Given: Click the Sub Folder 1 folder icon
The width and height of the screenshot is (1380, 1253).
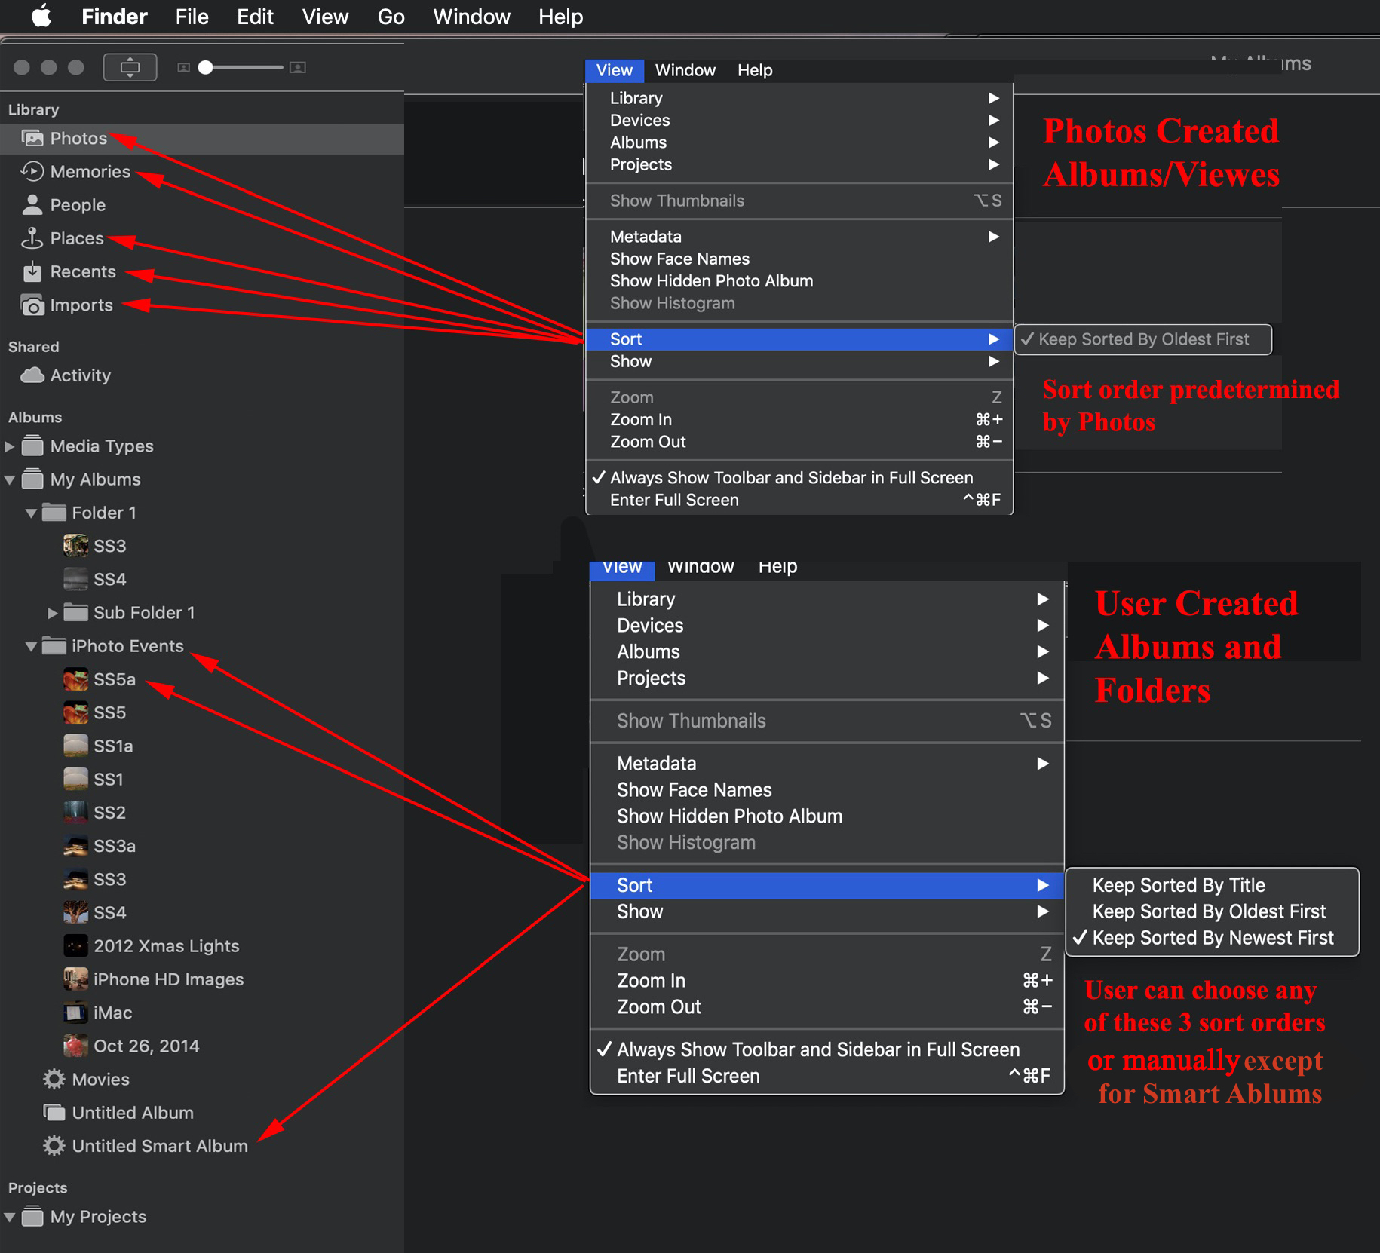Looking at the screenshot, I should point(75,612).
